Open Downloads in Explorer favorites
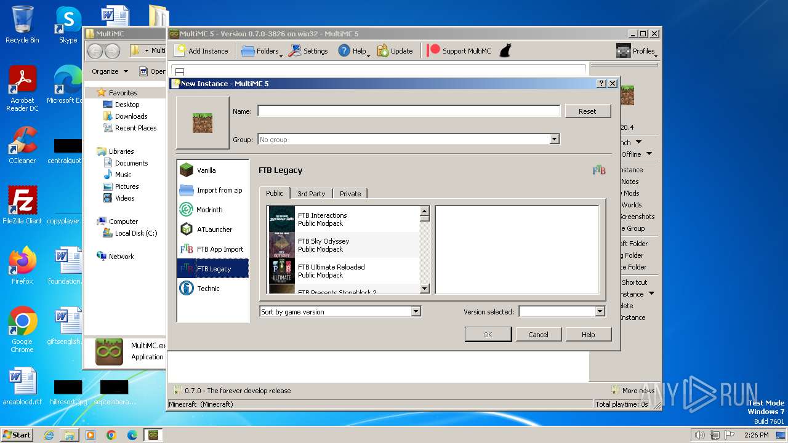The height and width of the screenshot is (443, 788). coord(131,116)
